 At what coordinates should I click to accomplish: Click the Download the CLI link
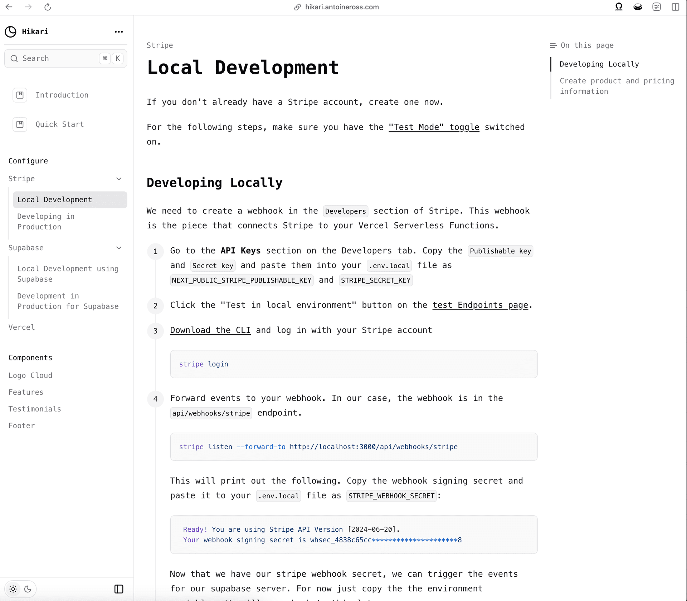pyautogui.click(x=210, y=330)
